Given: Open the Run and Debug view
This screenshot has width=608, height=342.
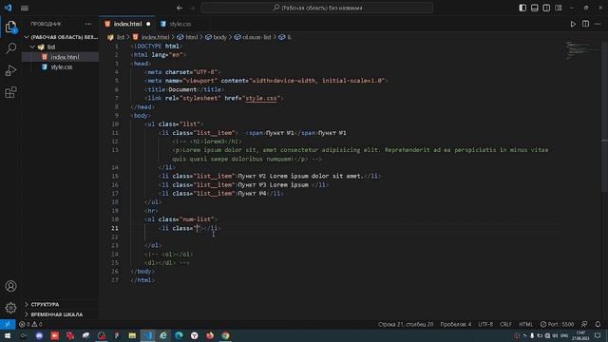Looking at the screenshot, I should click(10, 70).
